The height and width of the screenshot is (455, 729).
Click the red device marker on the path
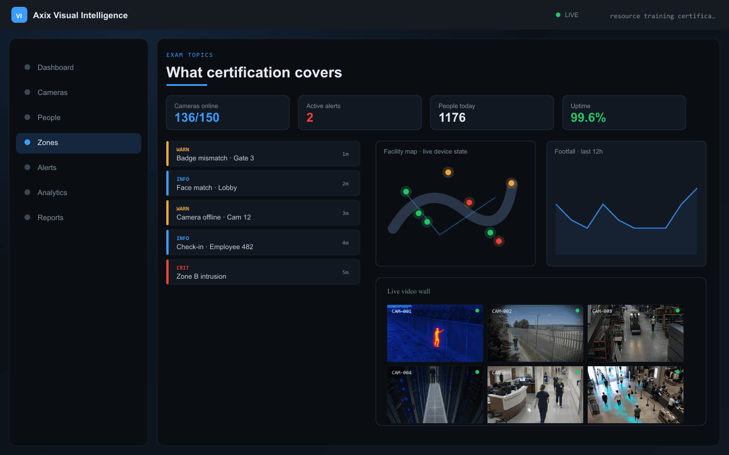[469, 202]
